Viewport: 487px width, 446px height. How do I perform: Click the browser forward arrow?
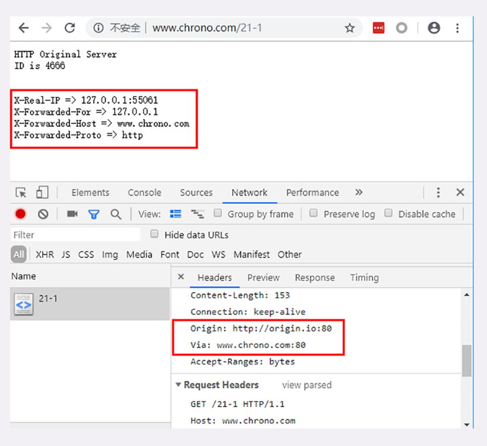47,28
